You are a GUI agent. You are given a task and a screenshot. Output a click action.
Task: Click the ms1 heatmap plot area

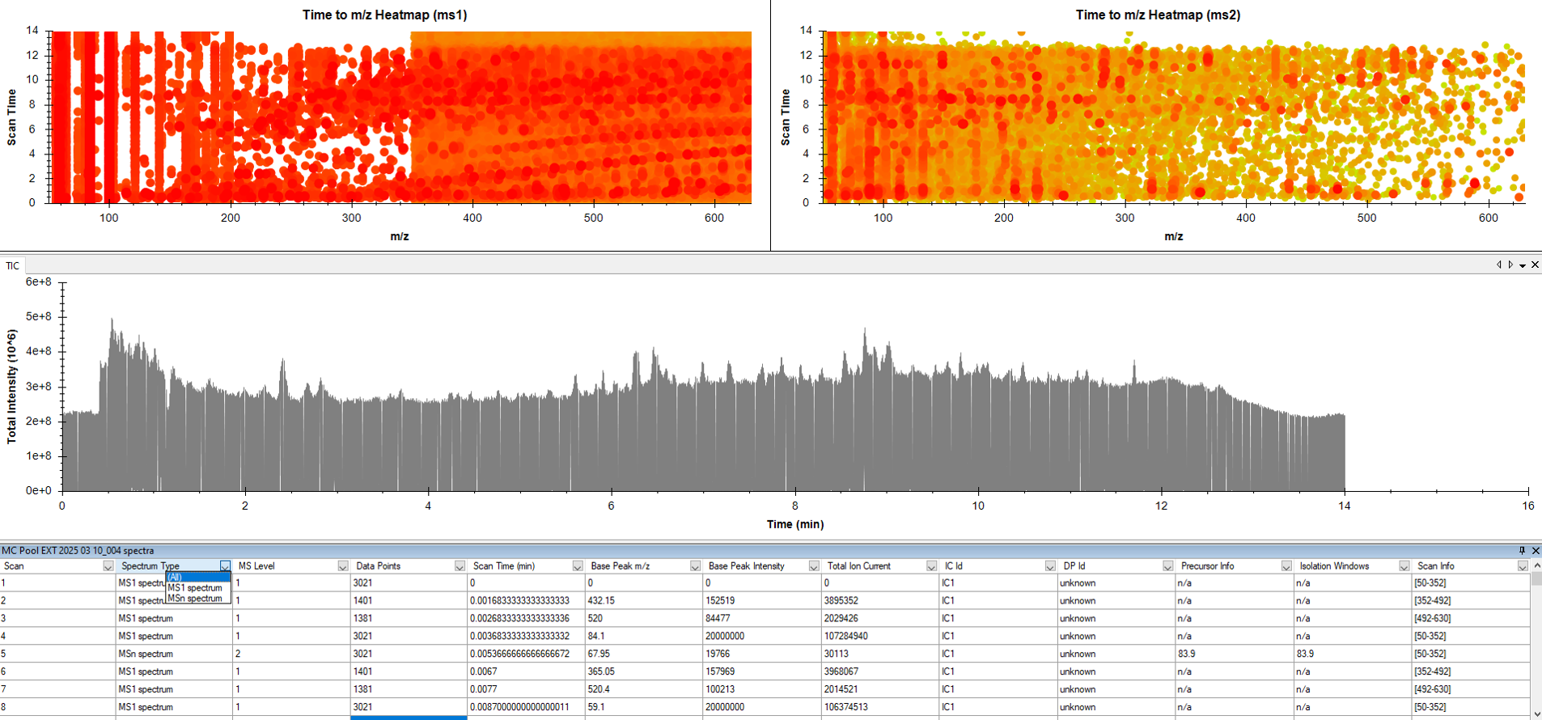[x=400, y=117]
